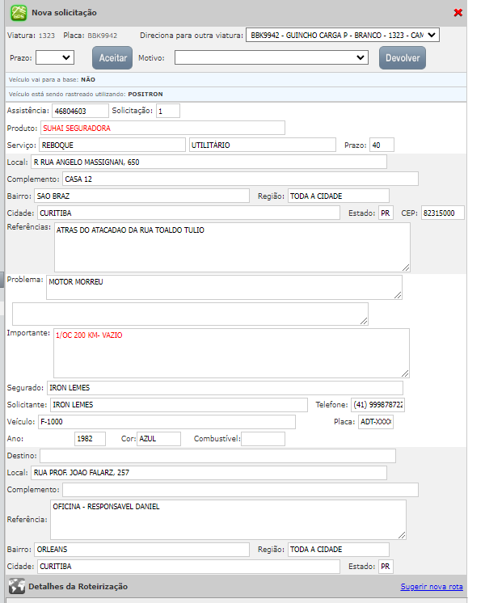
Task: Click the Assistência number field
Action: [79, 111]
